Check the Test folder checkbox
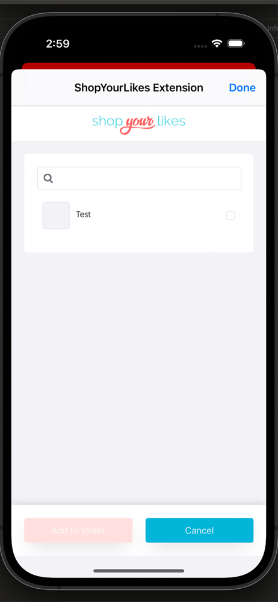Image resolution: width=278 pixels, height=602 pixels. (x=230, y=216)
